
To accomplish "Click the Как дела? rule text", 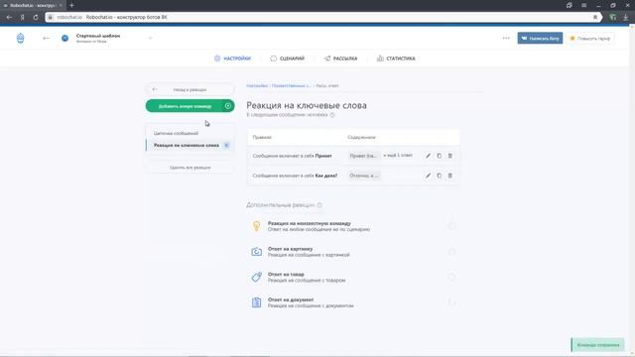I will 295,176.
